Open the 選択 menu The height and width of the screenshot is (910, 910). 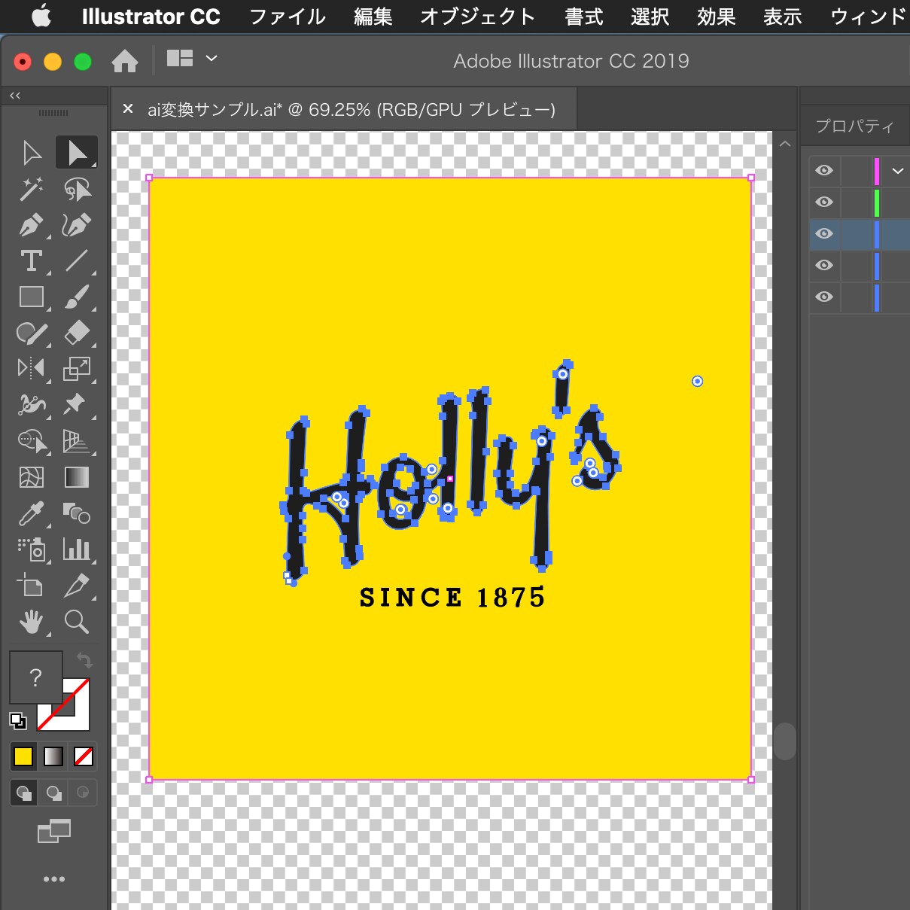[x=650, y=17]
